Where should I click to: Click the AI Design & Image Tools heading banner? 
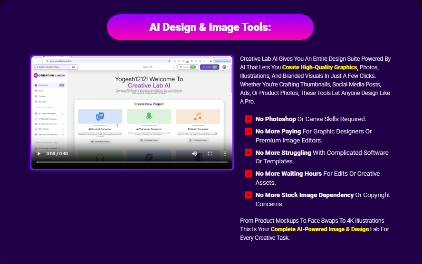(210, 27)
